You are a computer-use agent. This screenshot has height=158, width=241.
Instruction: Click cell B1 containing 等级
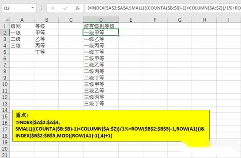click(47, 26)
